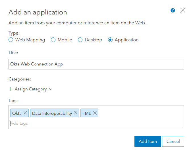Viewport: 193px width, 159px height.
Task: Click the green plus Assign Category icon
Action: pos(11,89)
